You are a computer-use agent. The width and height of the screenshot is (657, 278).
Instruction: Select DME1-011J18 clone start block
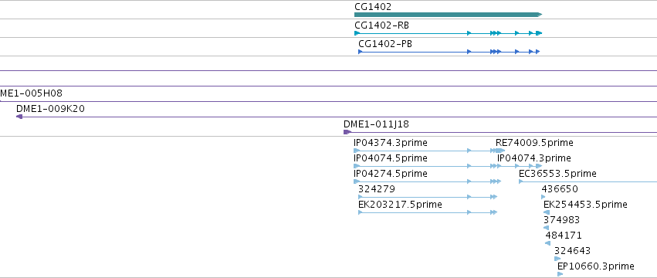click(x=347, y=132)
